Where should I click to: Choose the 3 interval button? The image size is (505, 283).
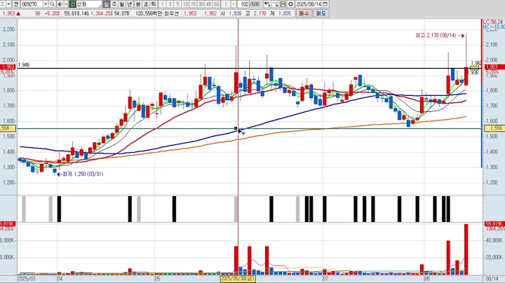(x=170, y=4)
